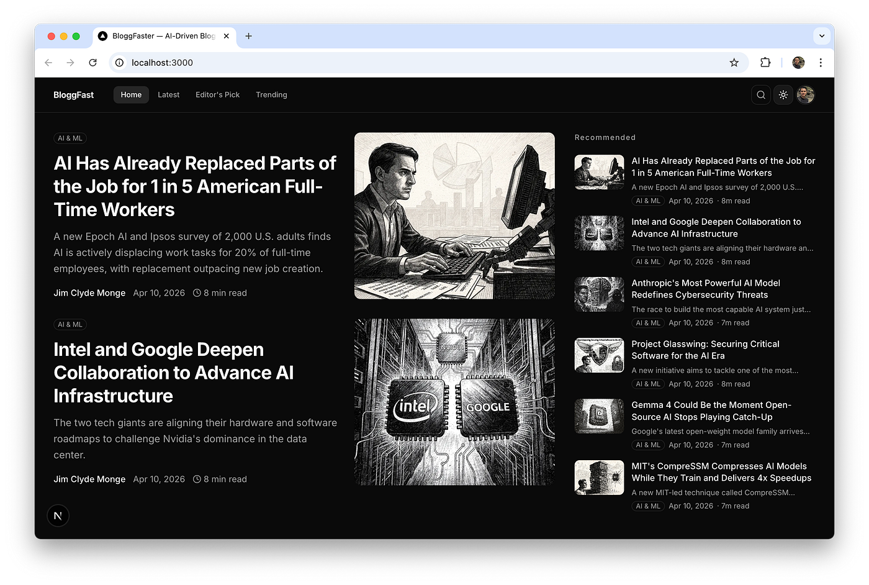
Task: Click the site info icon in the address bar
Action: point(119,62)
